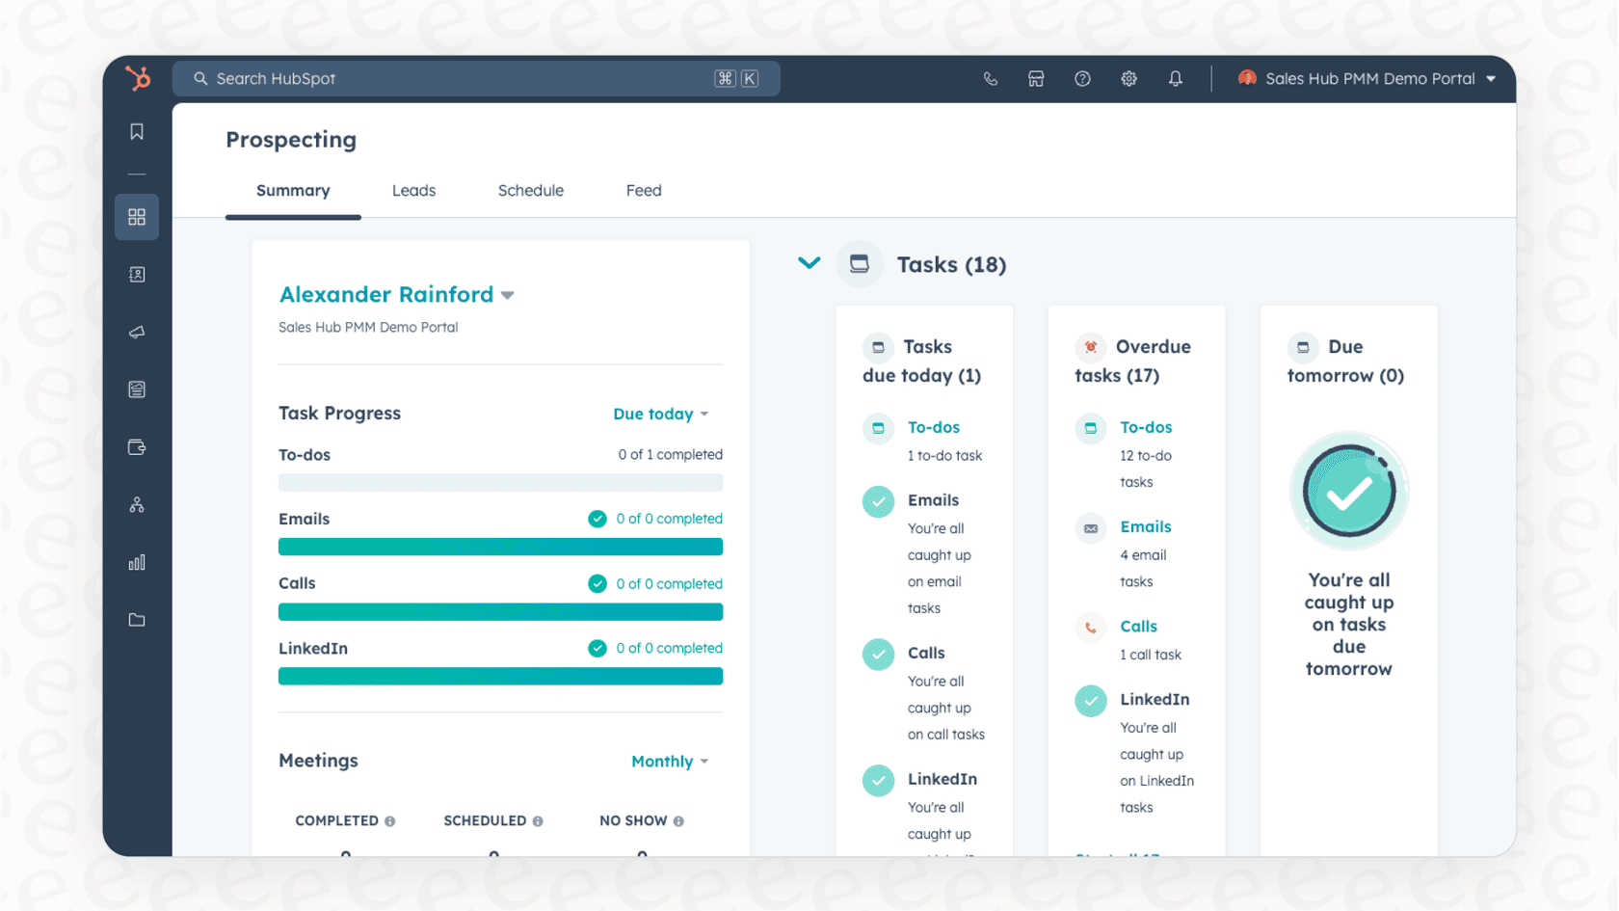Open the Reporting bar-chart sidebar icon

click(136, 562)
